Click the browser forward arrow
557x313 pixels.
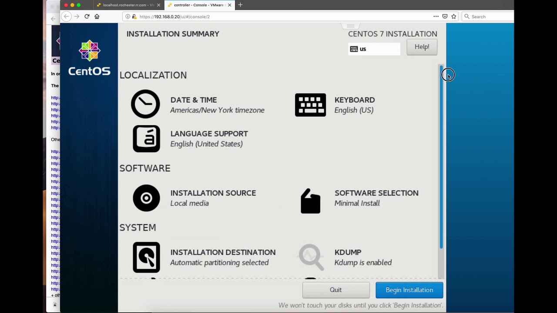pyautogui.click(x=77, y=17)
